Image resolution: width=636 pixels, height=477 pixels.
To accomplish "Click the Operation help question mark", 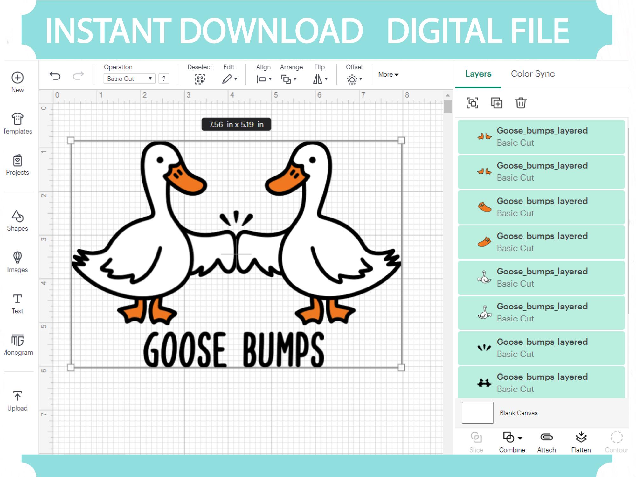I will tap(164, 79).
